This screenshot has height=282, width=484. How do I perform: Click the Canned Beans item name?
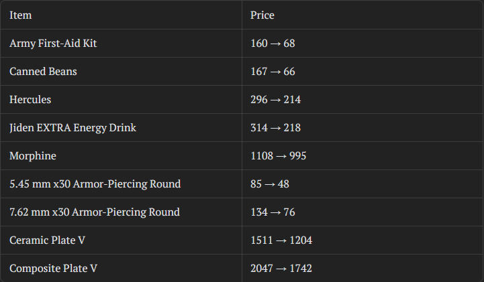[x=43, y=71]
